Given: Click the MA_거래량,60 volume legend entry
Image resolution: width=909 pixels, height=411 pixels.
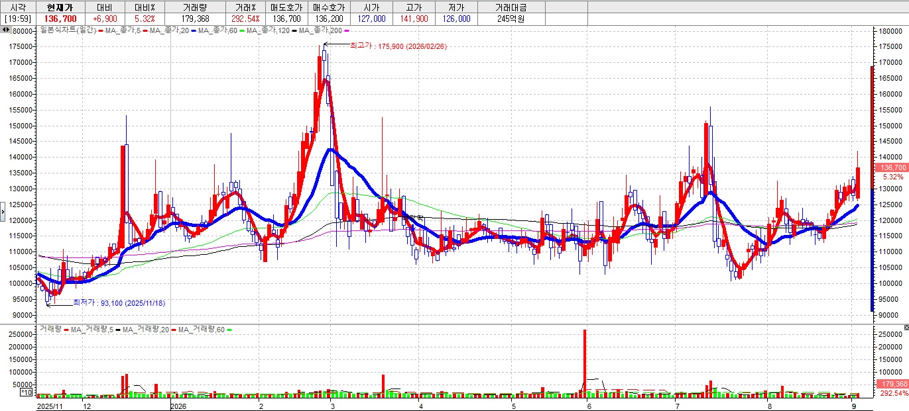Looking at the screenshot, I should point(203,329).
